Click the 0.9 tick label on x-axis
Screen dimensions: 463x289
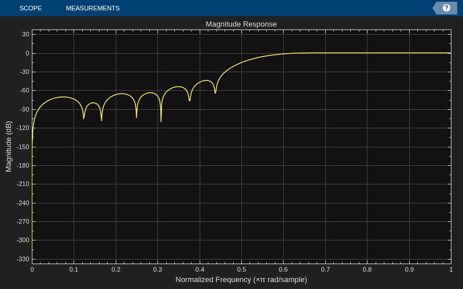409,269
